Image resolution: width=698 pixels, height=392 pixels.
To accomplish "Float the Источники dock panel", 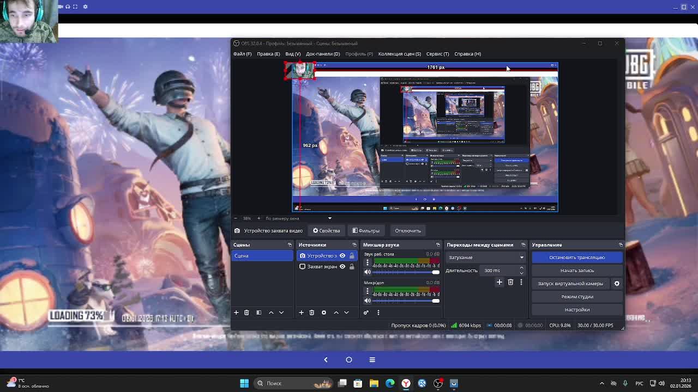I will point(354,245).
